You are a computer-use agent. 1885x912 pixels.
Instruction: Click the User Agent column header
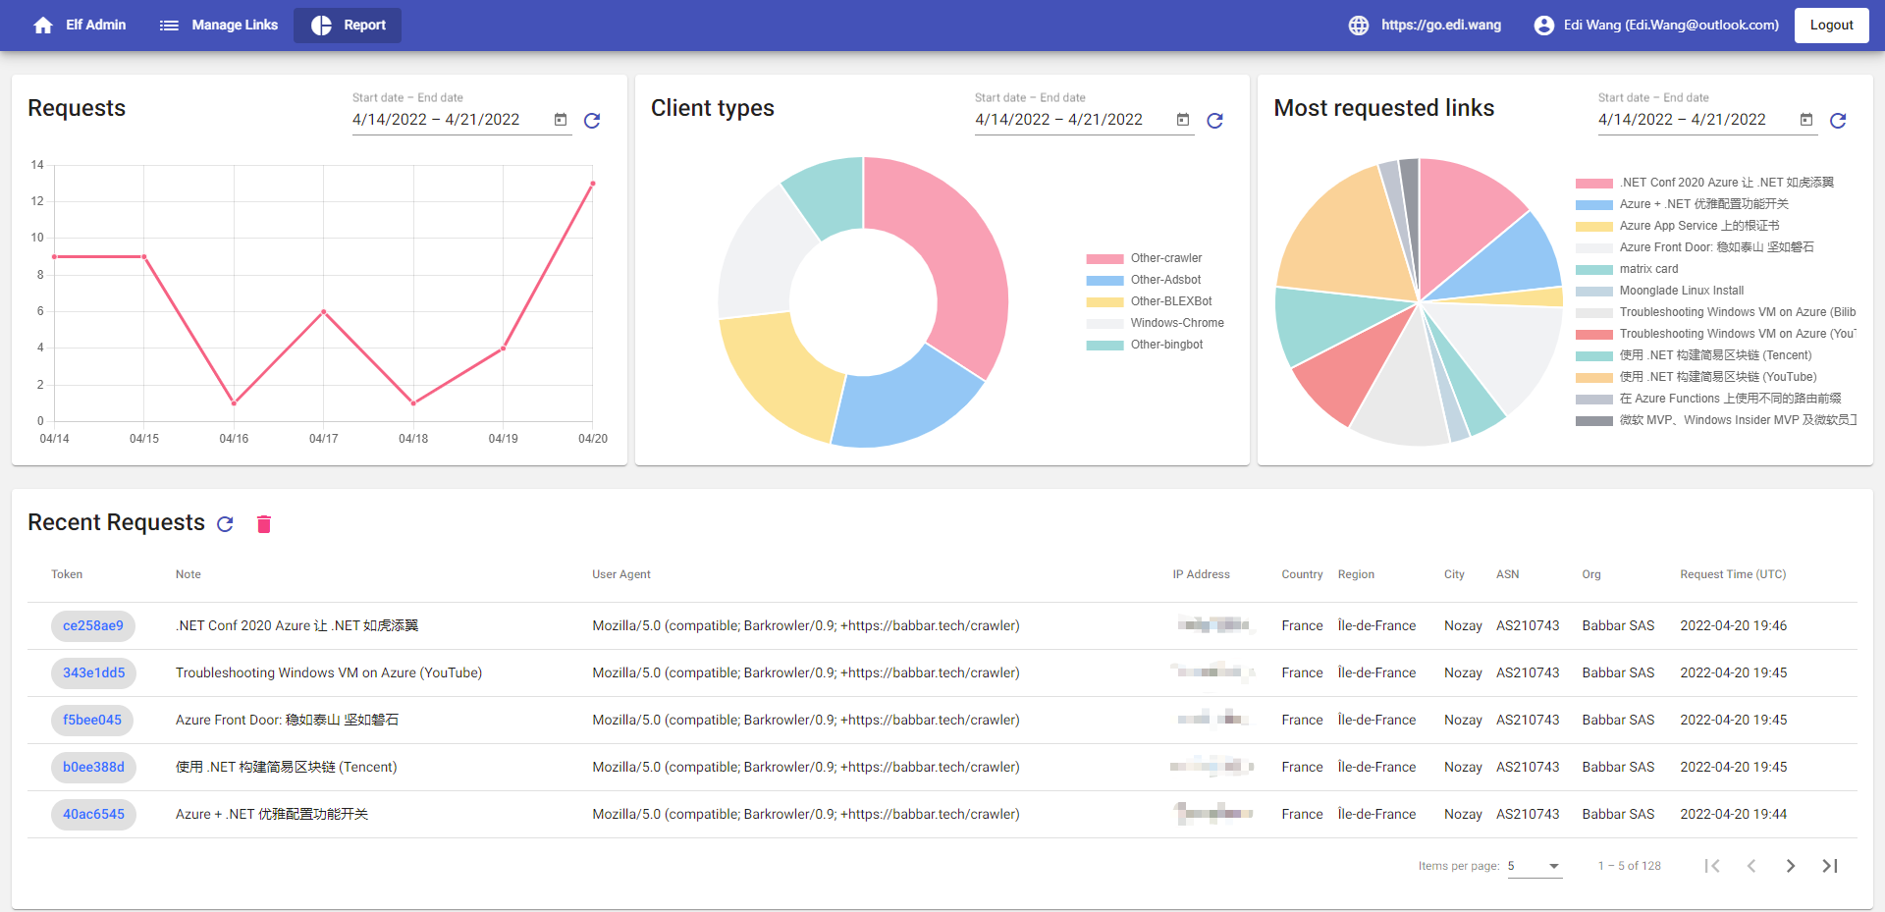pos(621,575)
